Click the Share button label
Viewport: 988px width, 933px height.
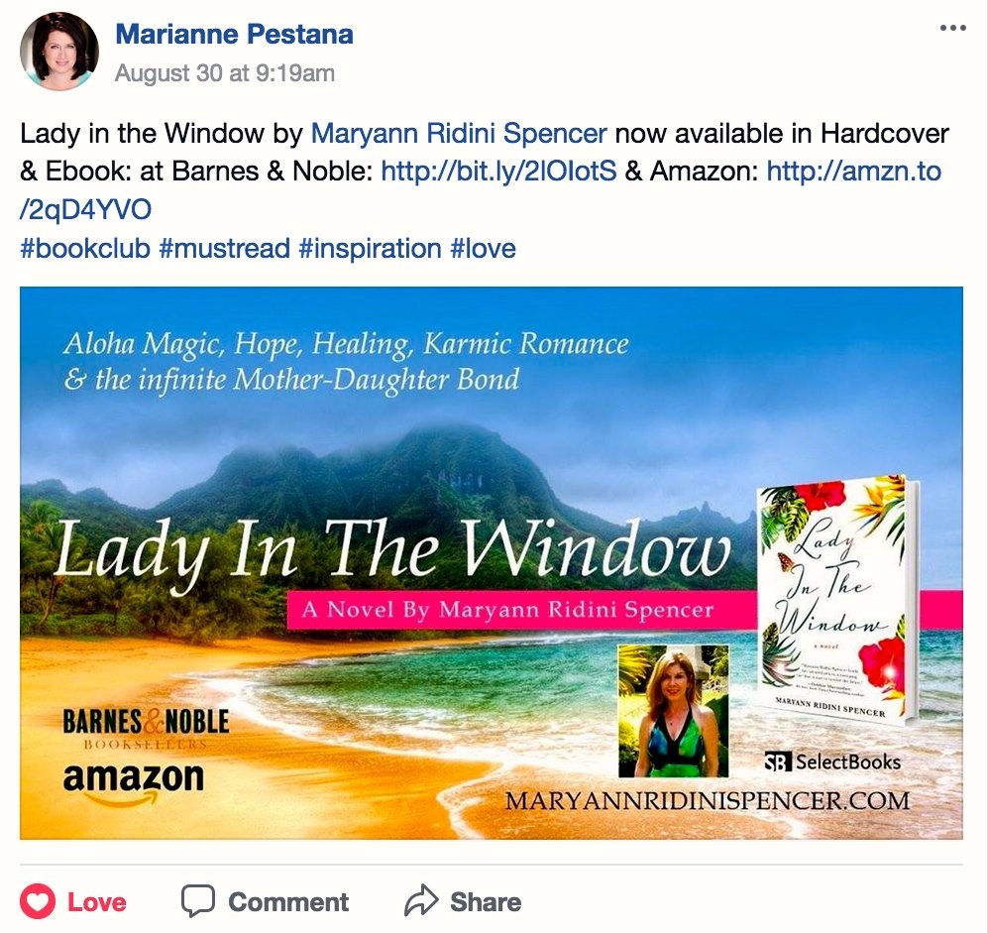click(486, 902)
